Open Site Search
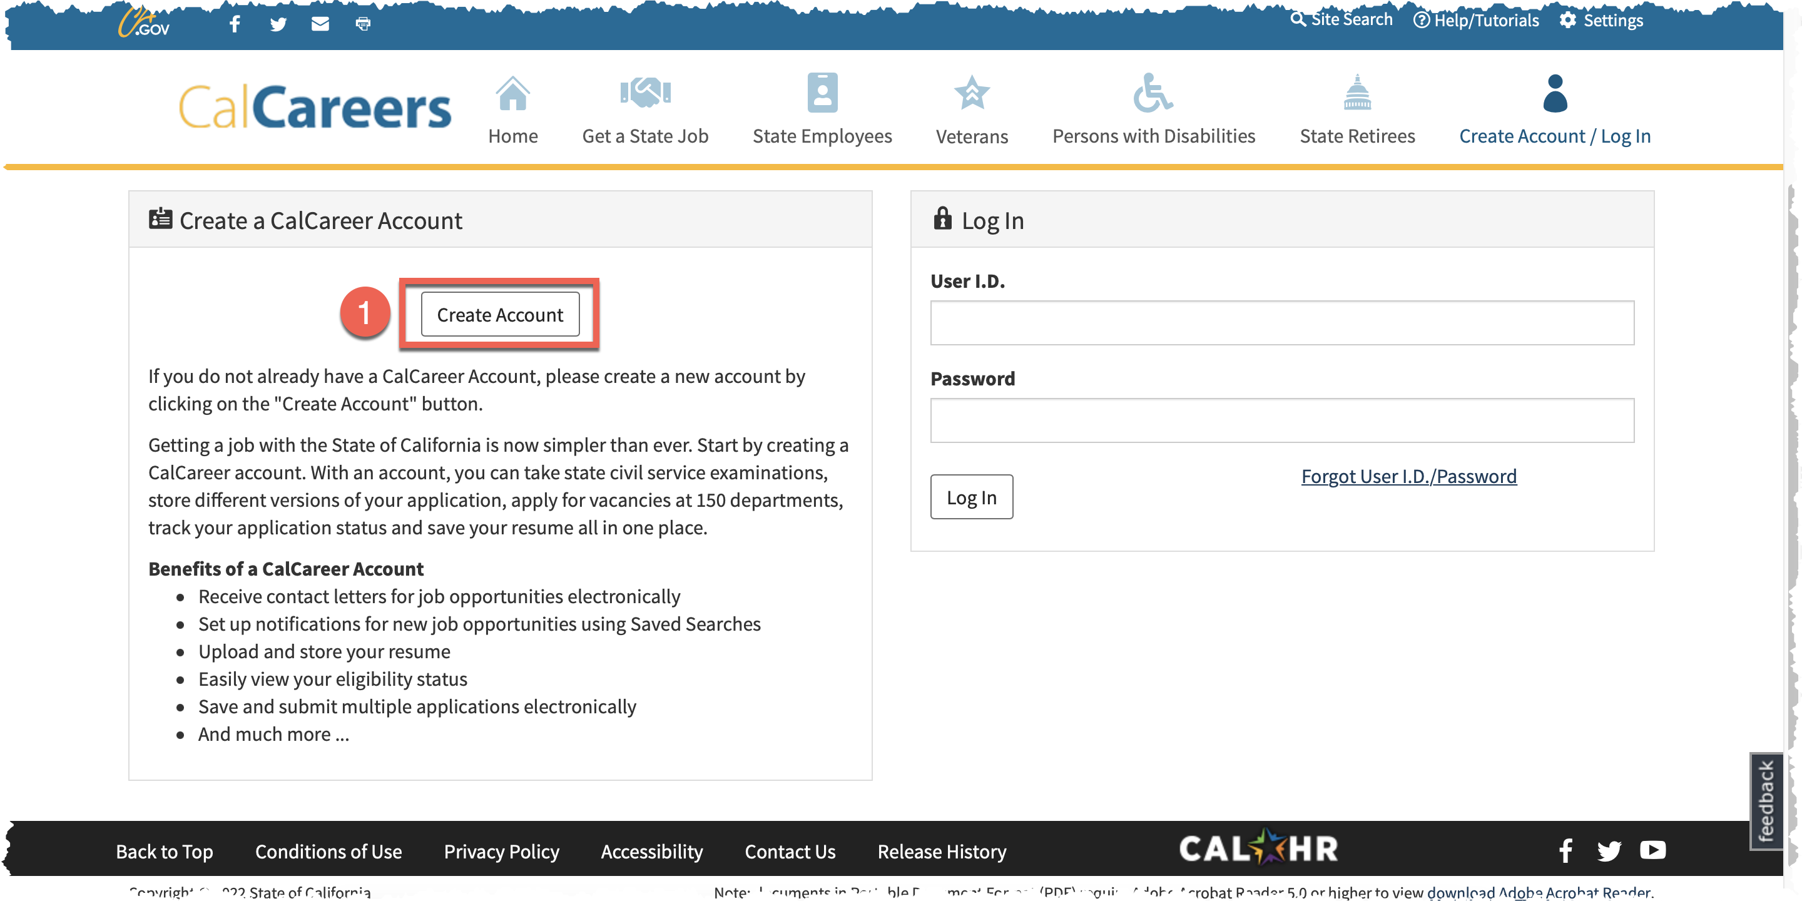This screenshot has width=1802, height=901. pos(1341,19)
